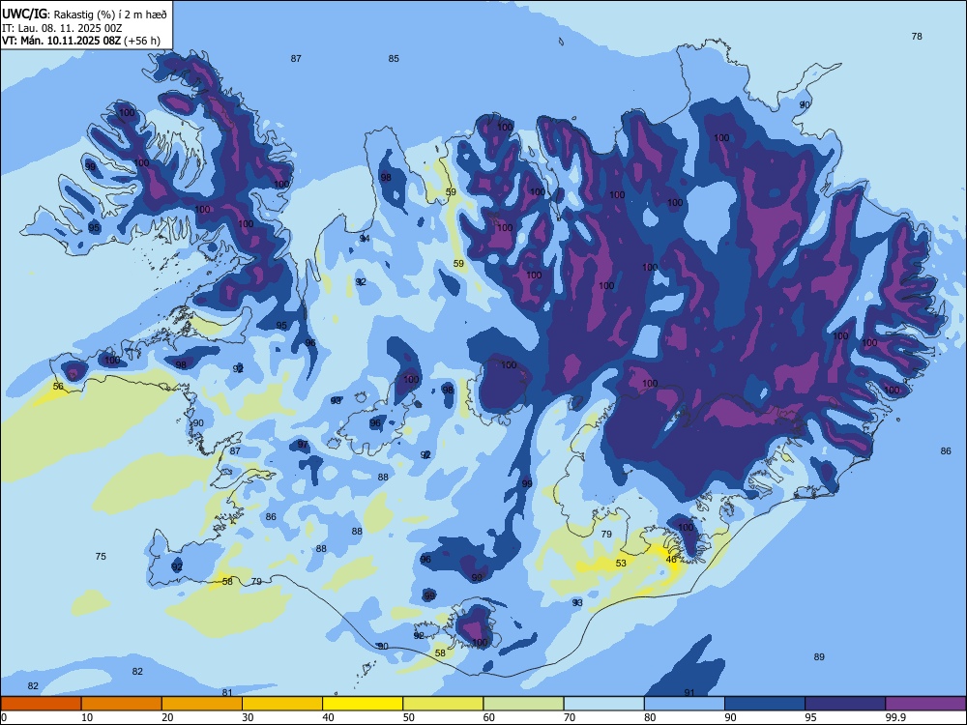Click the 10–20 orange legend swatch

122,704
